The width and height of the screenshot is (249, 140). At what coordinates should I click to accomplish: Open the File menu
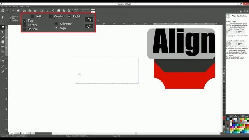click(x=2, y=7)
